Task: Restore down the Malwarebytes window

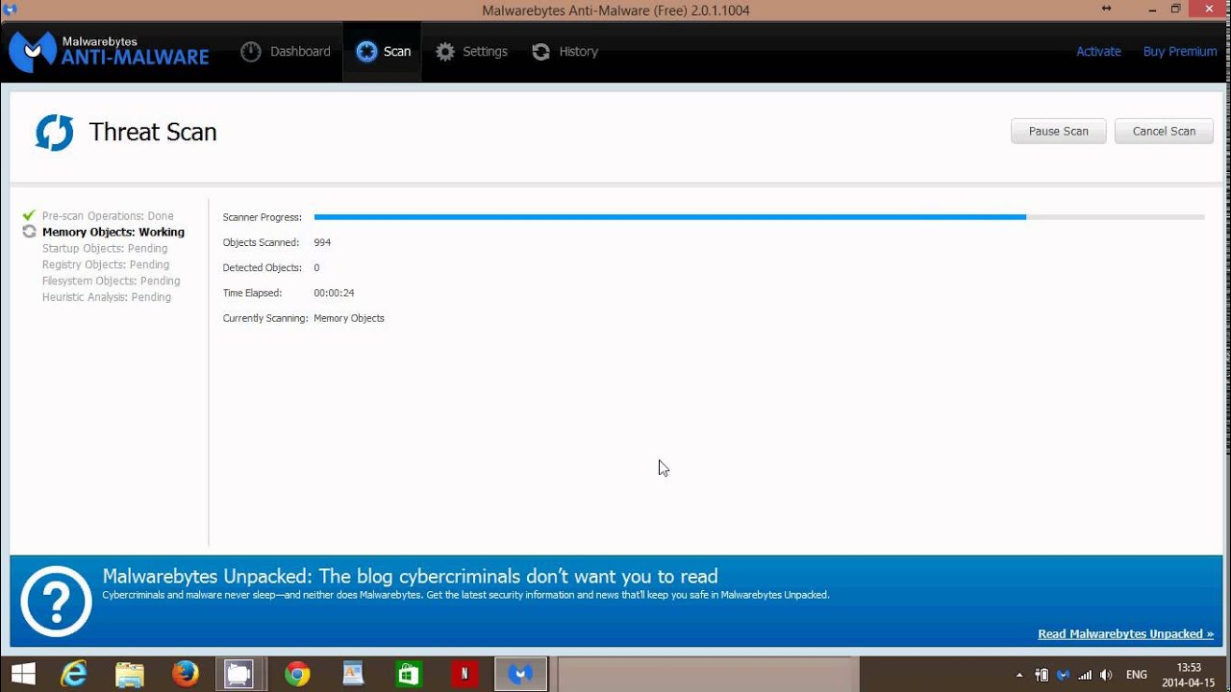Action: pyautogui.click(x=1175, y=9)
